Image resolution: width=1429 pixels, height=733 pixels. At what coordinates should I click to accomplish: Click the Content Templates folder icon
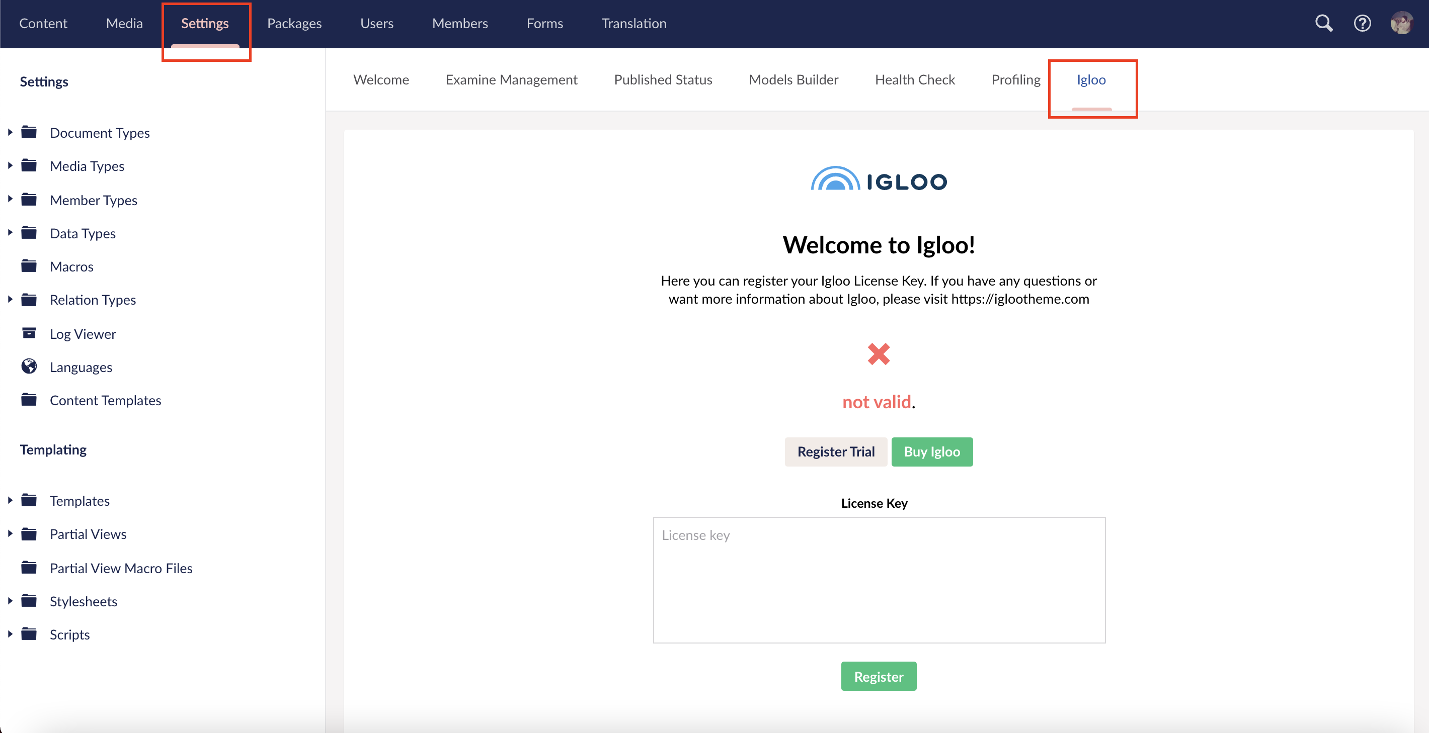tap(29, 400)
